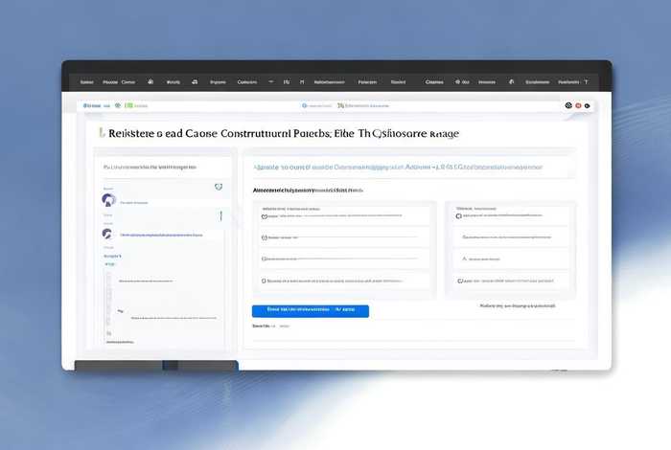Expand the third row with caret in right list
The image size is (671, 450).
coord(463,259)
